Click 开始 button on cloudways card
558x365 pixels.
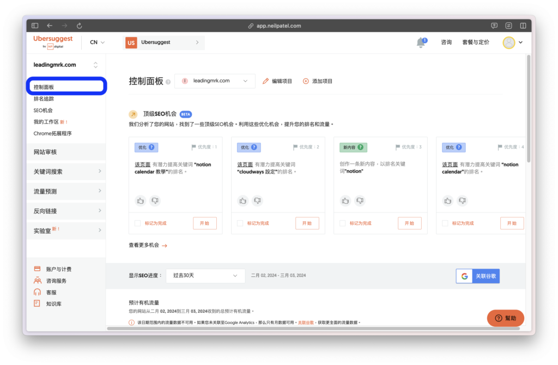pos(307,223)
